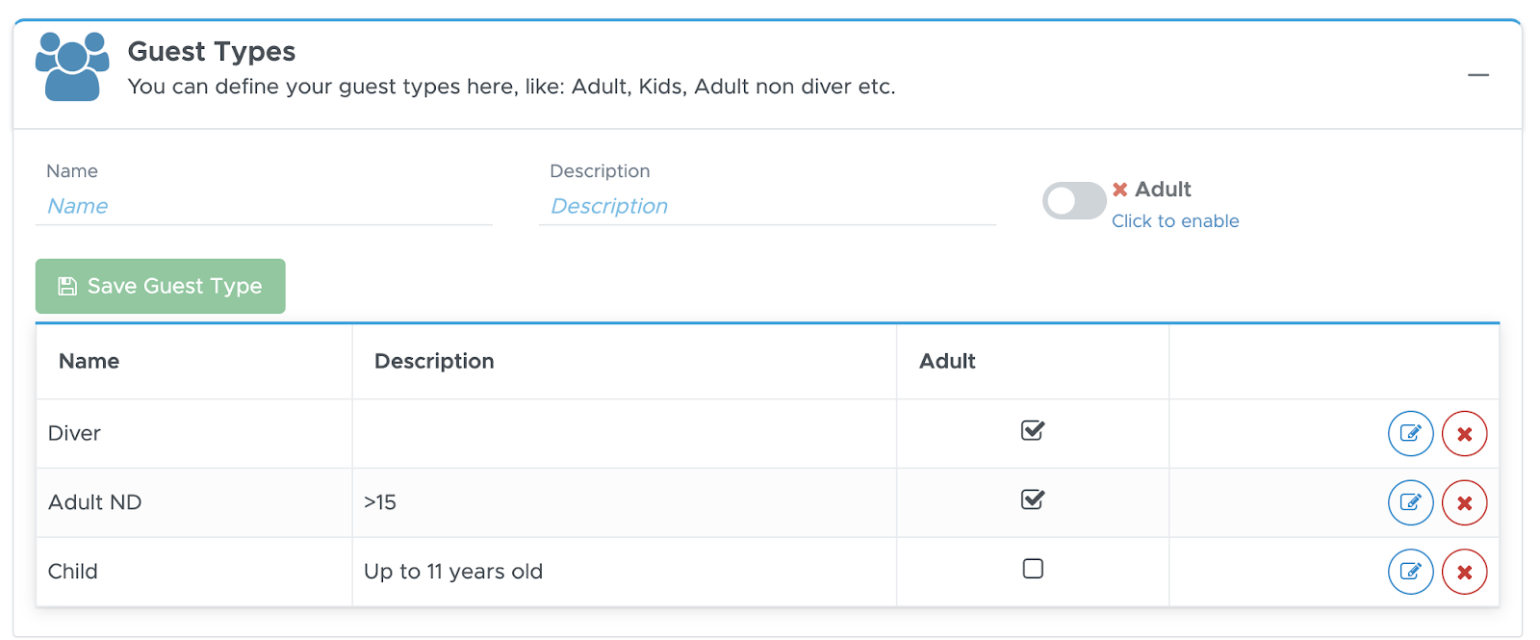
Task: Click the 'Adult' toggle label
Action: click(x=1163, y=189)
